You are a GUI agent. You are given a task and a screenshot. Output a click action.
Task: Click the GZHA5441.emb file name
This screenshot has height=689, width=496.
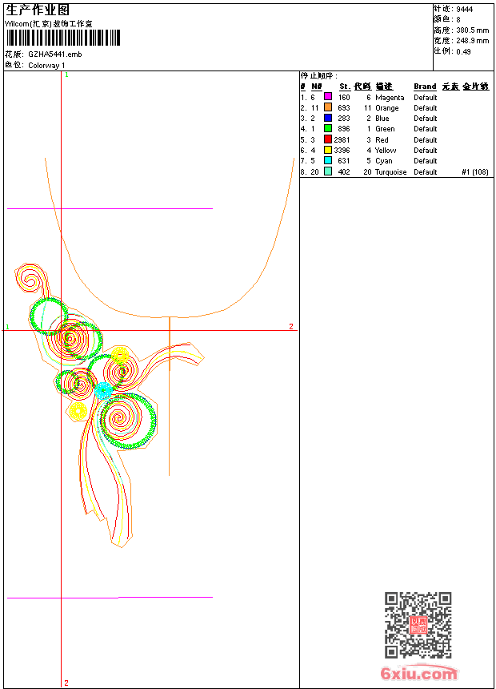point(55,54)
